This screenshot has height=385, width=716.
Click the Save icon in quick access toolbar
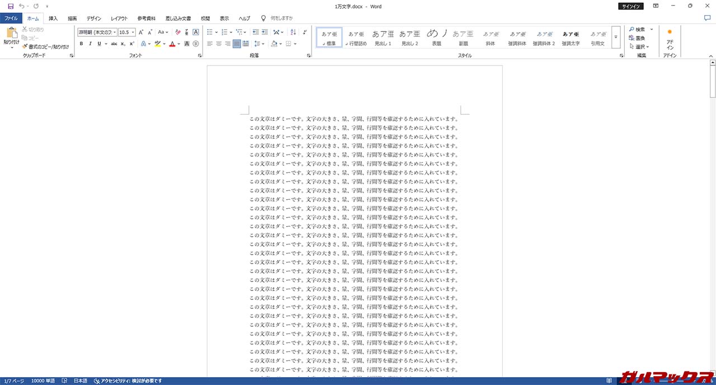pyautogui.click(x=11, y=6)
